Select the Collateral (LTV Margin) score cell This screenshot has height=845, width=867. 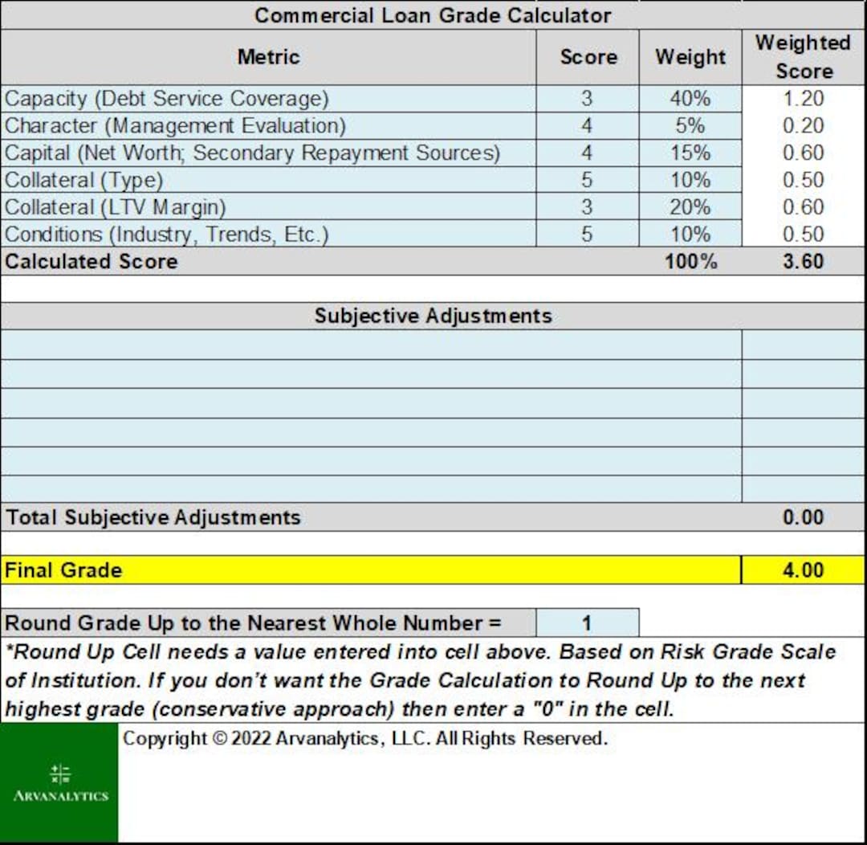pos(587,207)
